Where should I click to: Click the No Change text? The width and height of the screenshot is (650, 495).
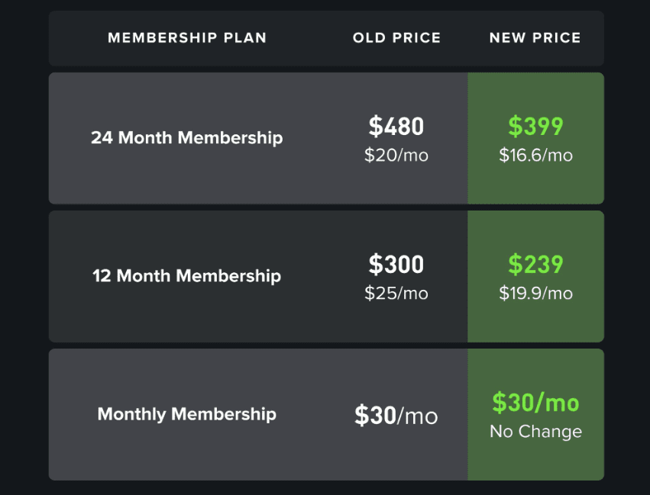[535, 432]
